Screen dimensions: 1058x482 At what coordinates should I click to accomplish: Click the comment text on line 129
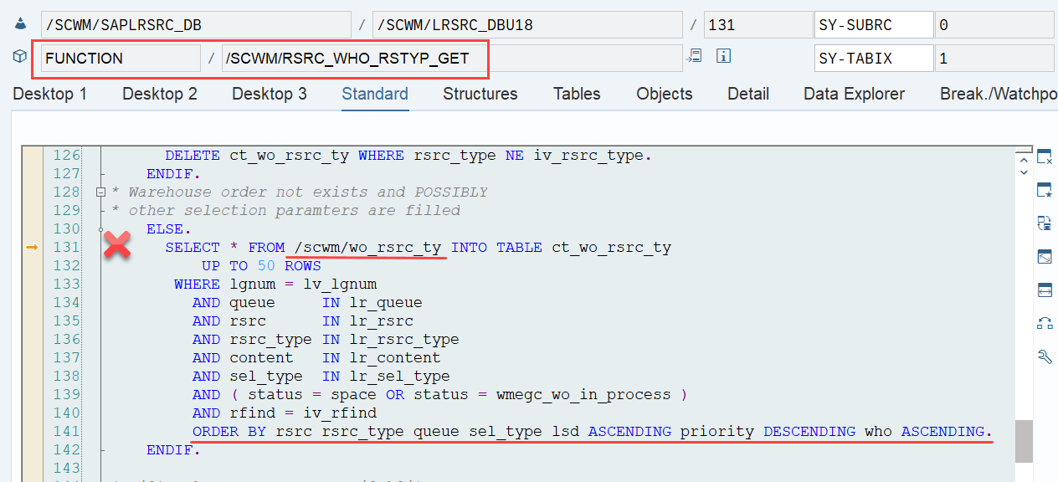[285, 211]
